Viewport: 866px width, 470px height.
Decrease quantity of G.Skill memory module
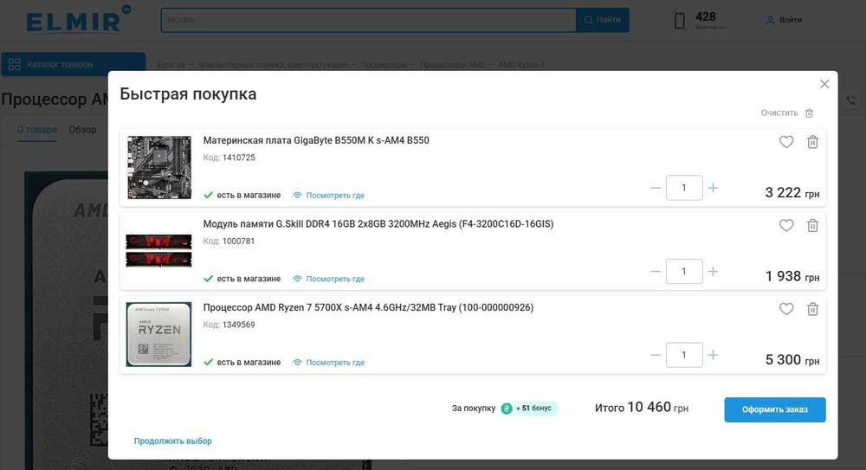655,271
